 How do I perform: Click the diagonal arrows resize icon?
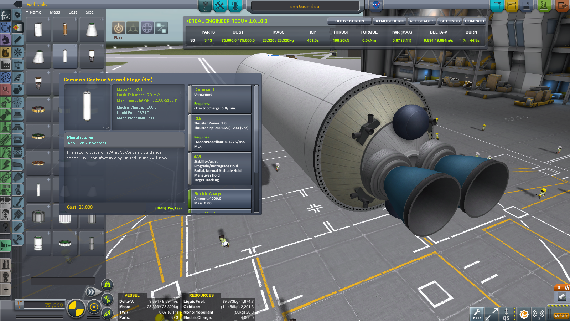[x=492, y=314]
